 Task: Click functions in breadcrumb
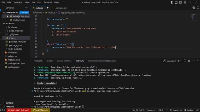37,12
